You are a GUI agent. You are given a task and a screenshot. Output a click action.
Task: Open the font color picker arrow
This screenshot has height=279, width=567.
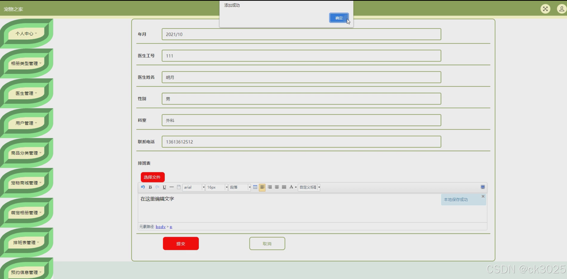tap(296, 187)
